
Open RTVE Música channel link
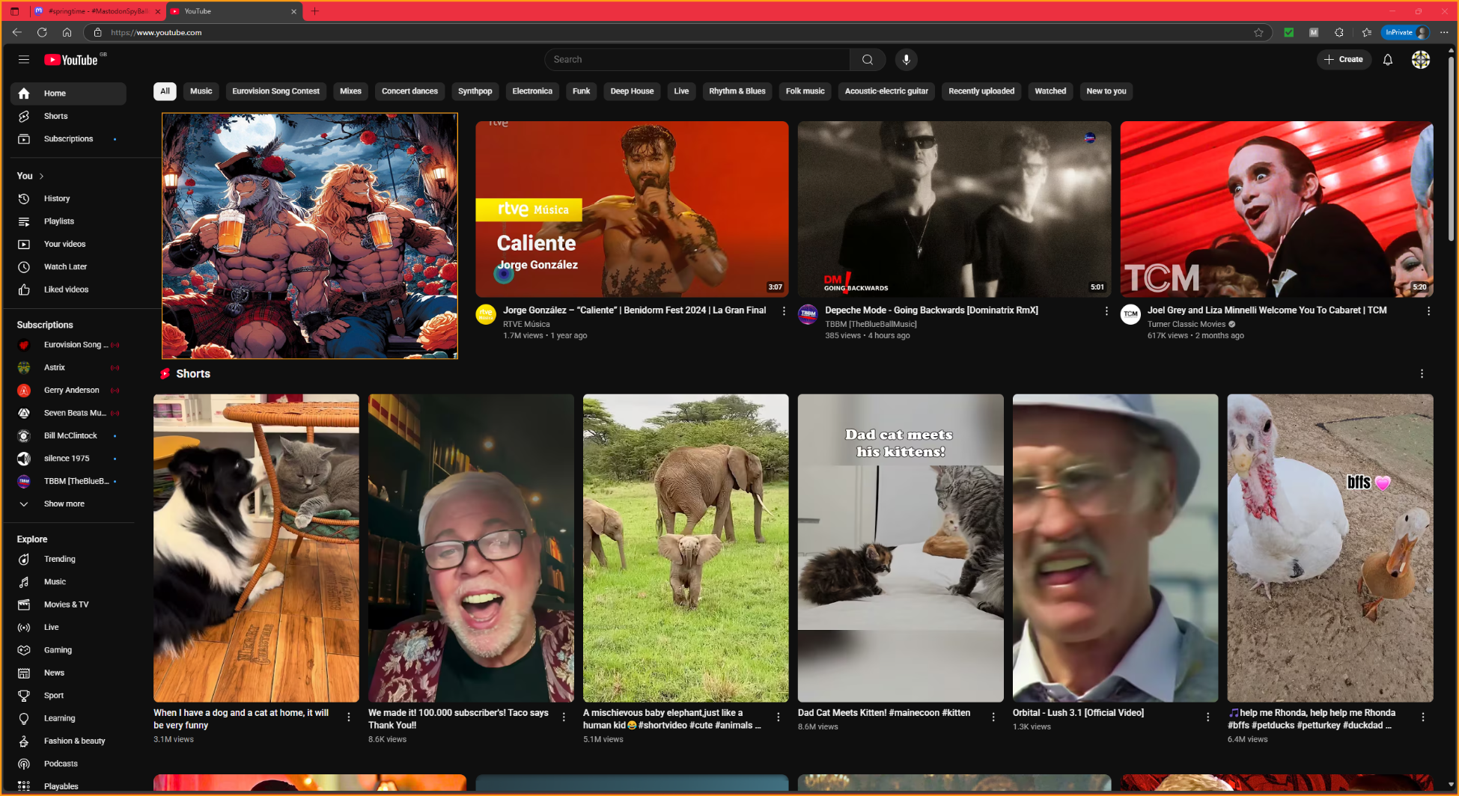pyautogui.click(x=526, y=325)
